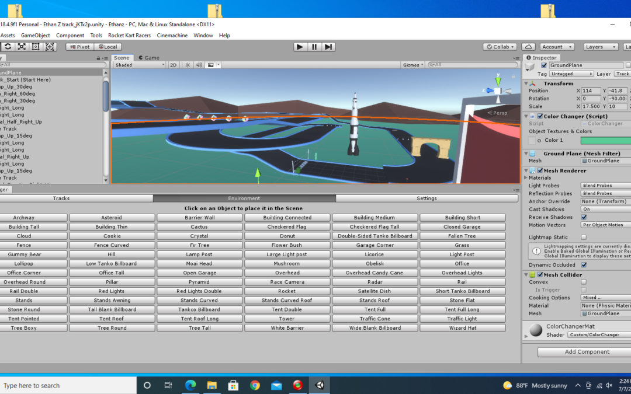Toggle GroundPlane active checkbox
Image resolution: width=631 pixels, height=394 pixels.
(x=544, y=65)
